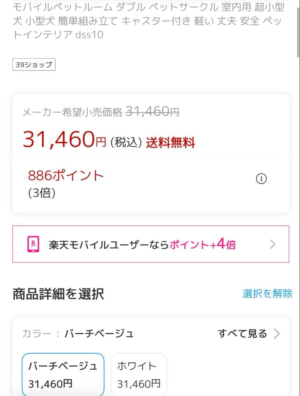
Task: Click the (3倍) point multiplier text
Action: [x=42, y=193]
